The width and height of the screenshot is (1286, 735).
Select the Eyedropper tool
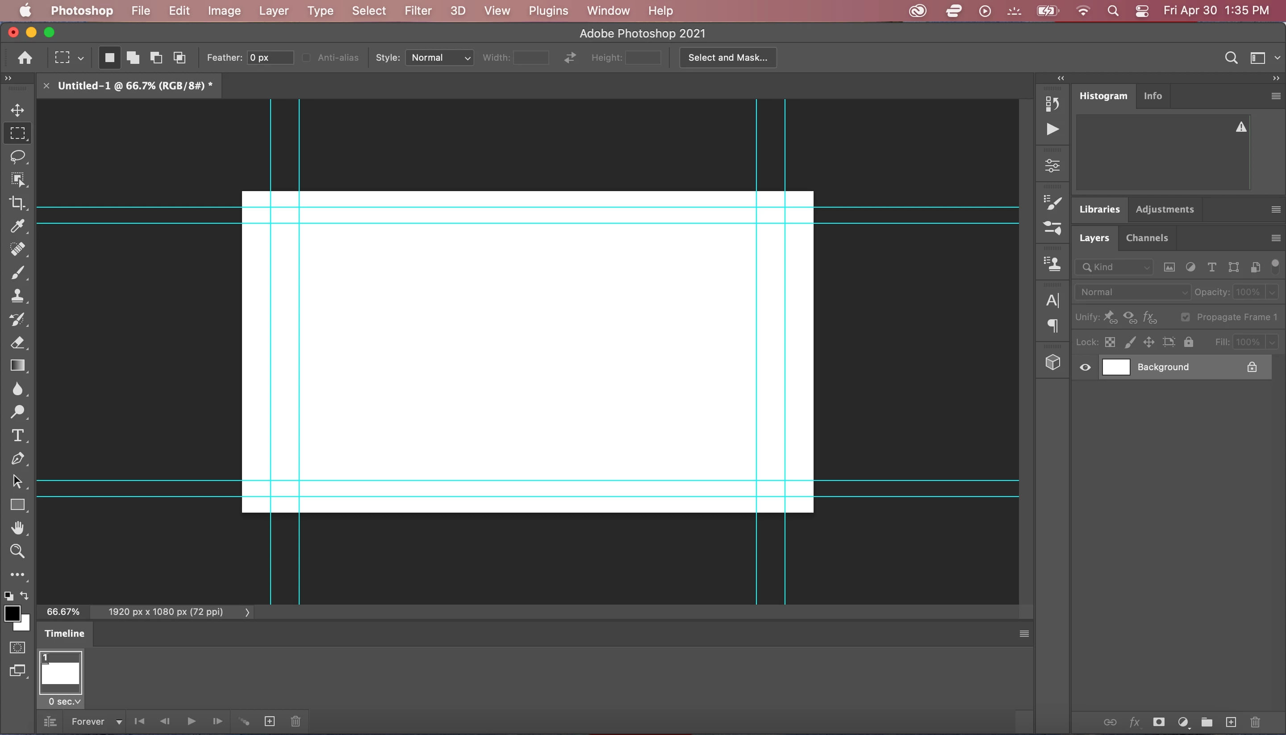tap(17, 226)
